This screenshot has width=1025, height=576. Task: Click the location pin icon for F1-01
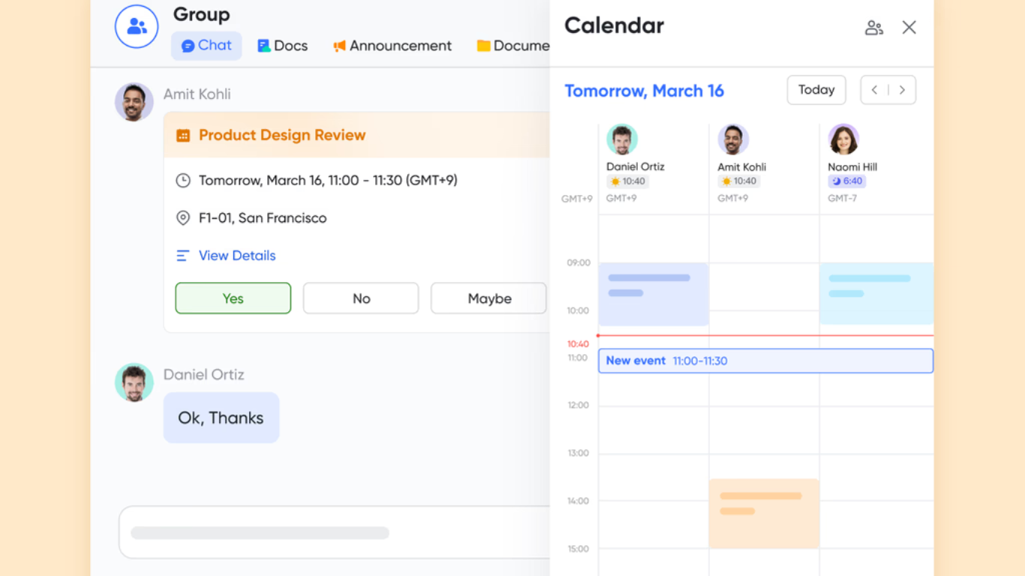pyautogui.click(x=183, y=218)
